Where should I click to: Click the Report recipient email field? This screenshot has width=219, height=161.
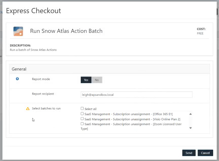136,95
